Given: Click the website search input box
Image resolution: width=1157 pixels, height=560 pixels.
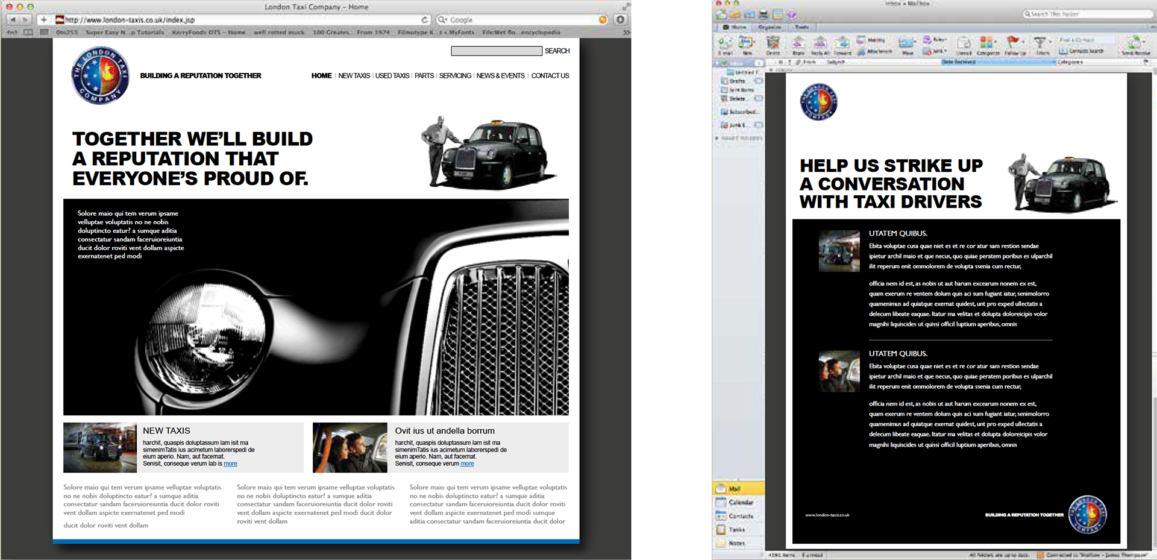Looking at the screenshot, I should (x=497, y=51).
